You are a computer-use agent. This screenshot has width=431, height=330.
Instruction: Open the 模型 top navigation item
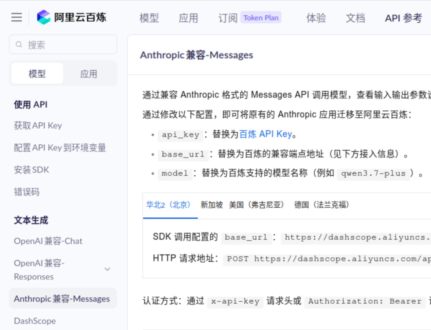pyautogui.click(x=149, y=18)
